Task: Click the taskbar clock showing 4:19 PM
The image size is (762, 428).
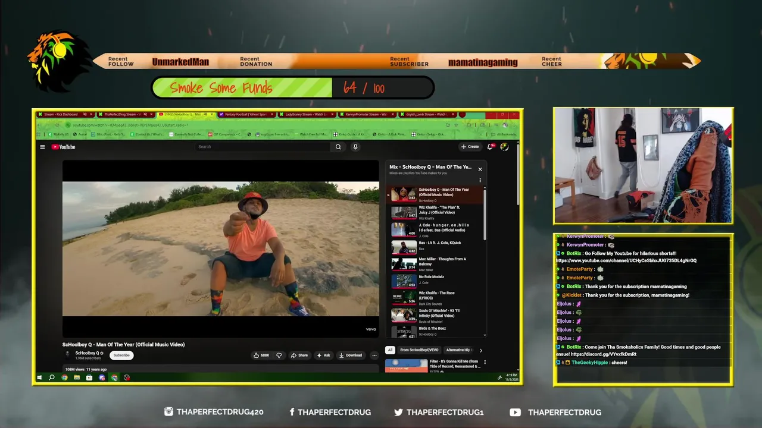Action: [x=511, y=377]
